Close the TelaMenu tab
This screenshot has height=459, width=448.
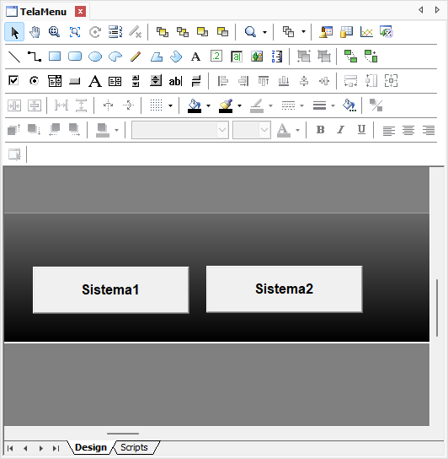point(80,12)
